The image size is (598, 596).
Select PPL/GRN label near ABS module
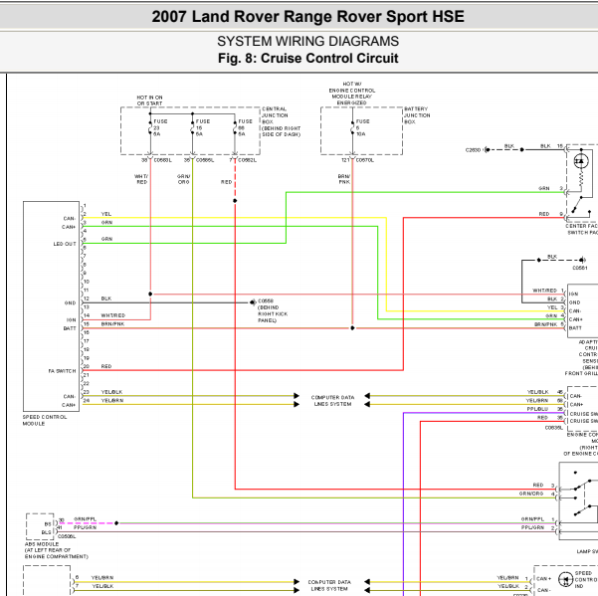85,527
